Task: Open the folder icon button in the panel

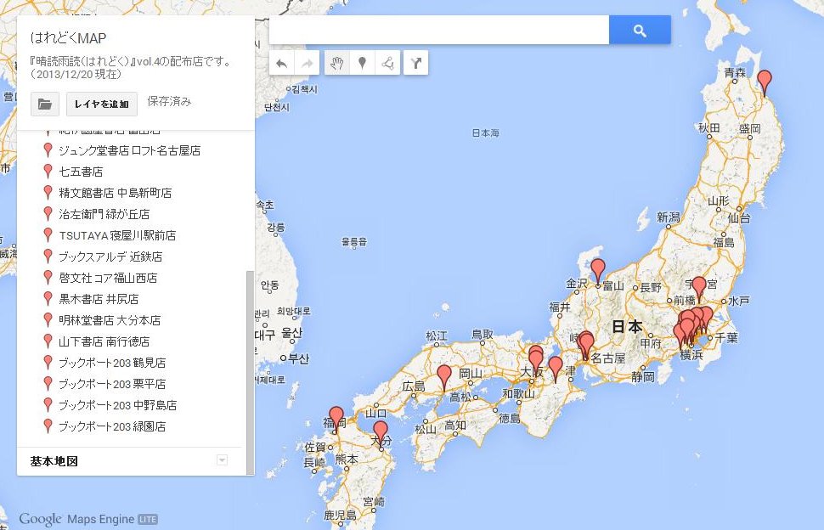Action: [x=45, y=104]
